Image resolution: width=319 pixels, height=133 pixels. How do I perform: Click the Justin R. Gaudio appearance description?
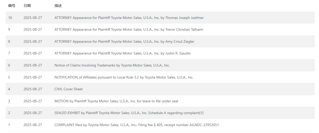[x=122, y=53]
